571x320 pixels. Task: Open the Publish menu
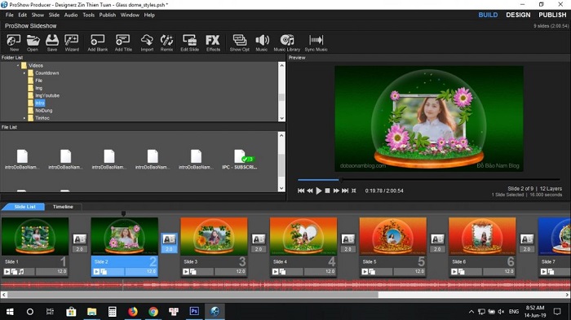[108, 15]
